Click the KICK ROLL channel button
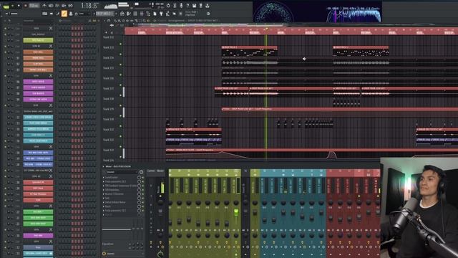The width and height of the screenshot is (458, 258). pos(38,52)
